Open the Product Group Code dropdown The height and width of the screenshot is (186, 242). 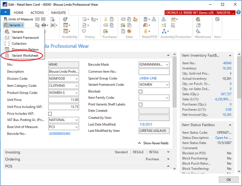click(x=76, y=93)
